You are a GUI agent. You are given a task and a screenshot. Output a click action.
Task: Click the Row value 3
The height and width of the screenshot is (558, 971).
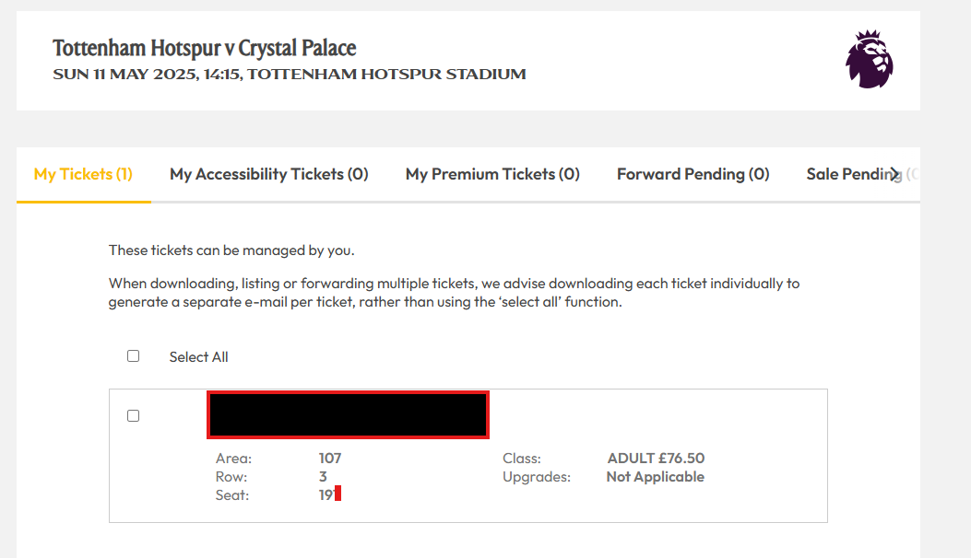click(323, 477)
